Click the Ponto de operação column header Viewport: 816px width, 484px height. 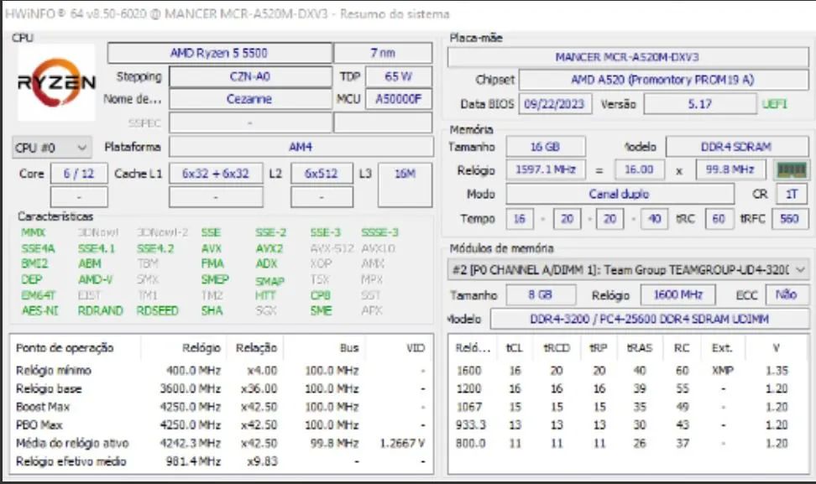(65, 348)
